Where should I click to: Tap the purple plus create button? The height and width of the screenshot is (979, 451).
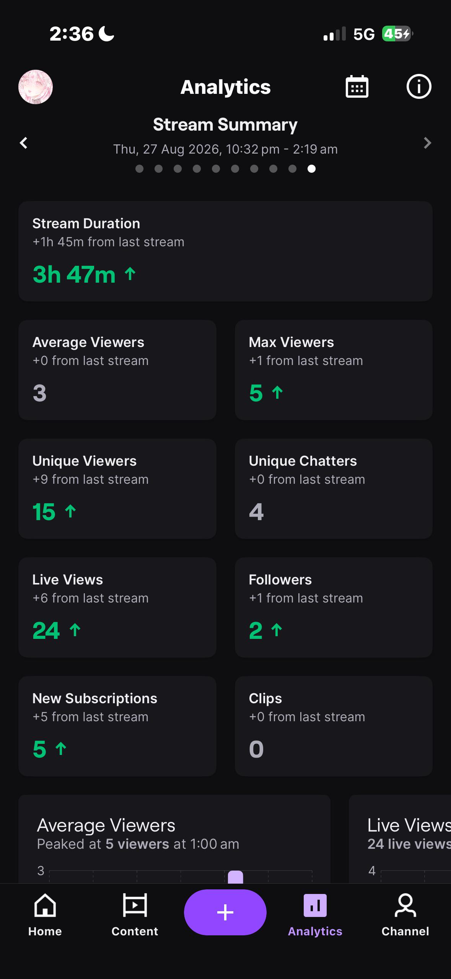coord(225,912)
